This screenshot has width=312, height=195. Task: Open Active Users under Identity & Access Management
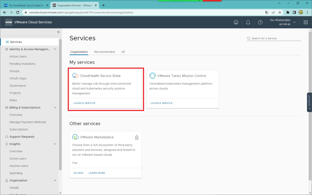(x=18, y=57)
